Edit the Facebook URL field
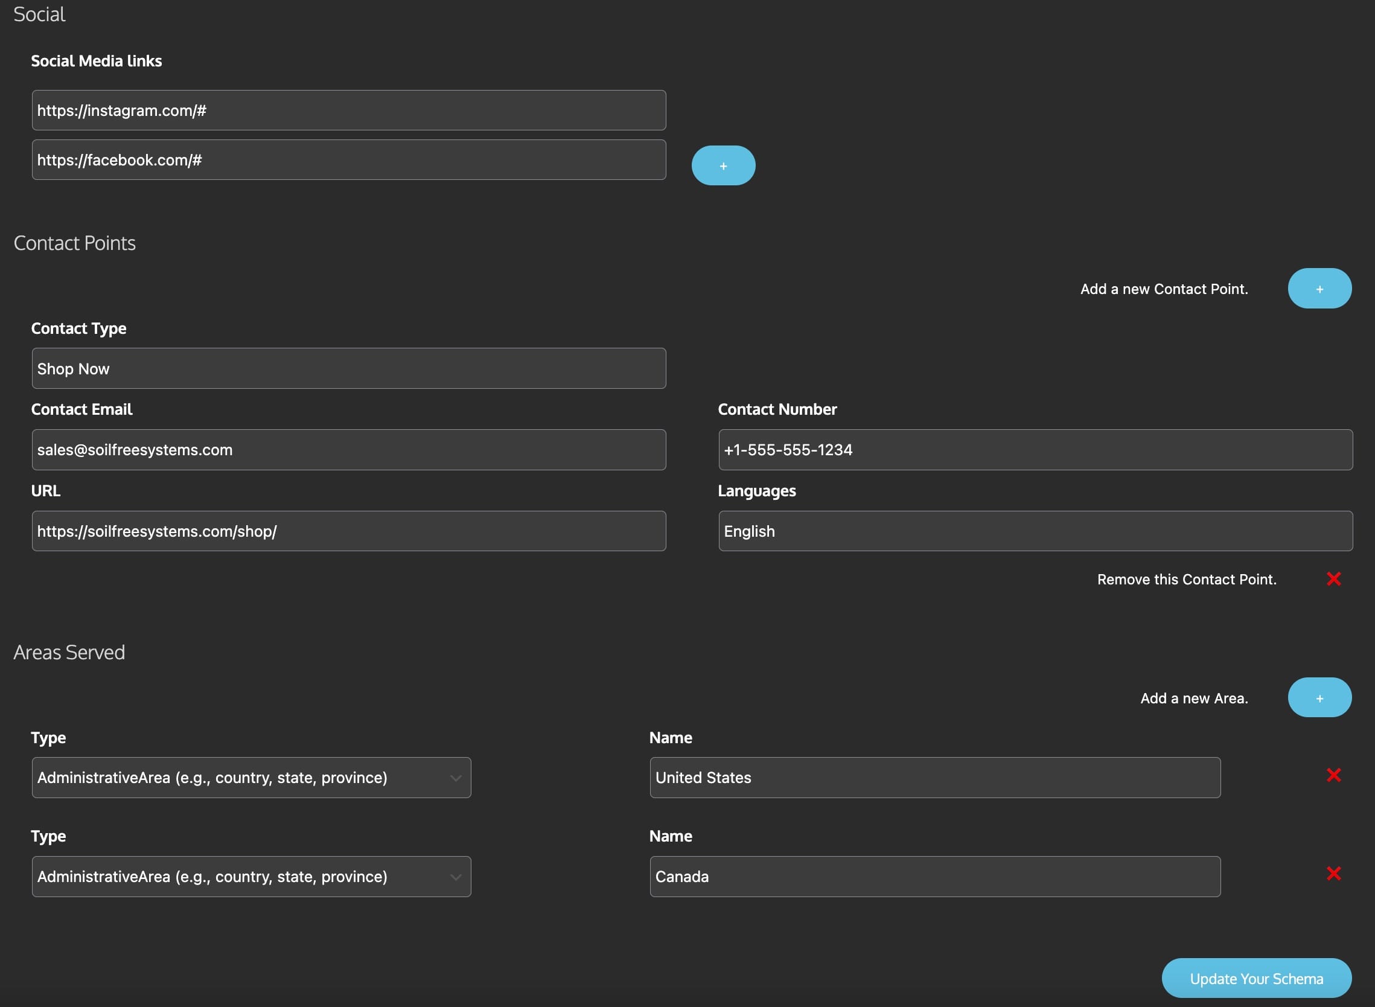Viewport: 1375px width, 1007px height. [x=348, y=159]
